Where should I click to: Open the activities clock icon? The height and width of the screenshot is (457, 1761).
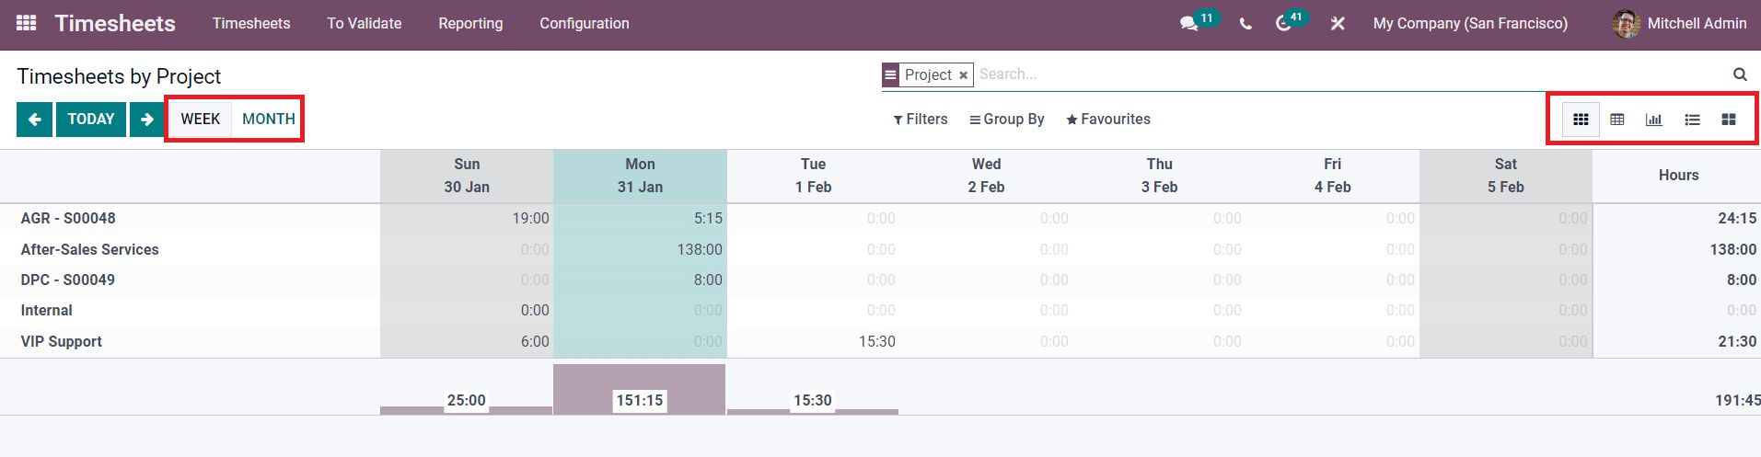pyautogui.click(x=1283, y=24)
